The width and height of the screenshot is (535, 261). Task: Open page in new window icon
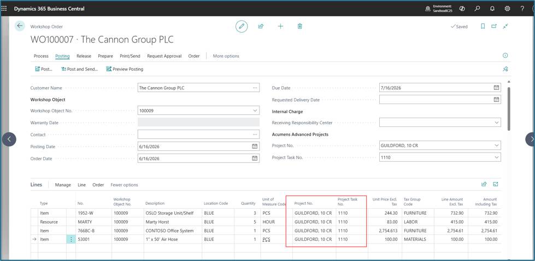pyautogui.click(x=493, y=26)
